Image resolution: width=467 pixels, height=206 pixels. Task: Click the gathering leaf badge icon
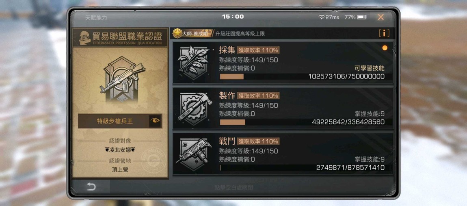coord(193,63)
